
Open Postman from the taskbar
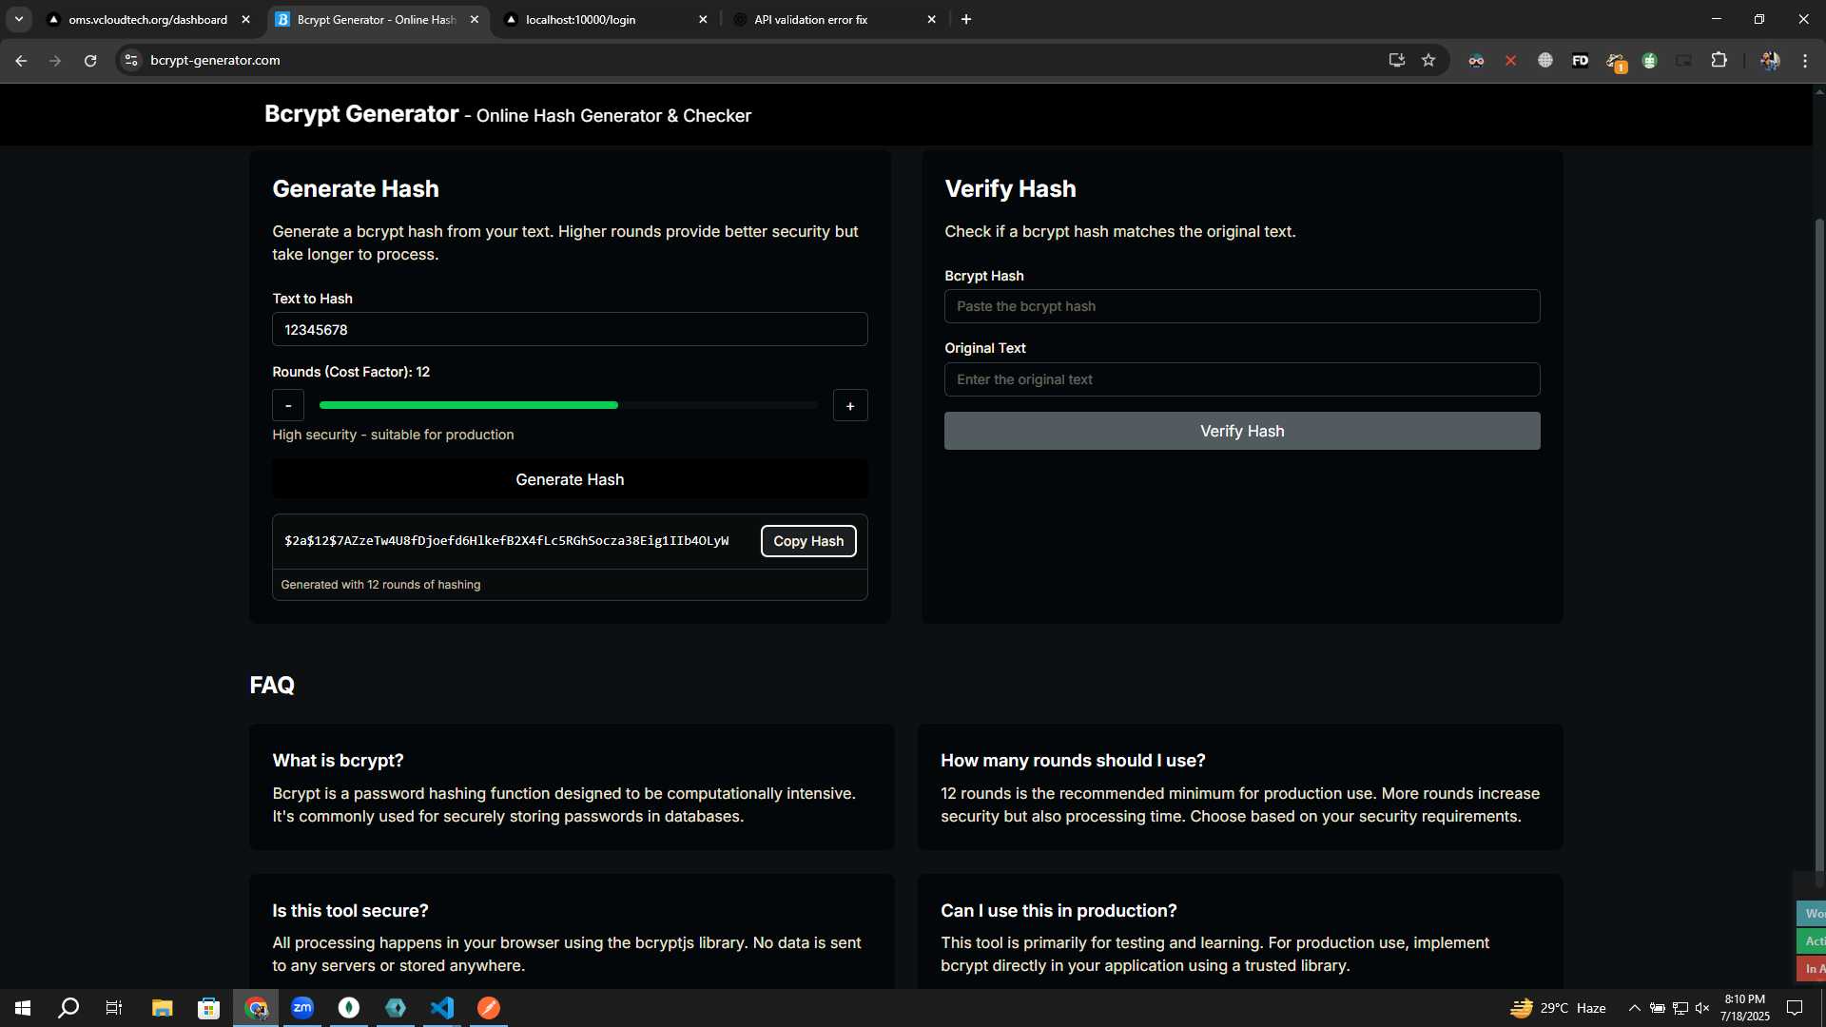(489, 1008)
